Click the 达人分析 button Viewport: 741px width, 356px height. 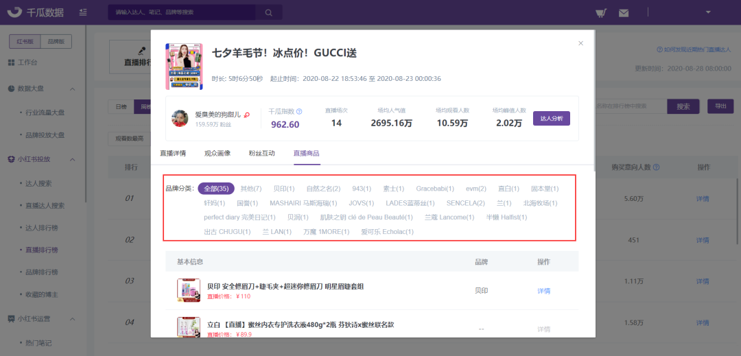point(552,119)
